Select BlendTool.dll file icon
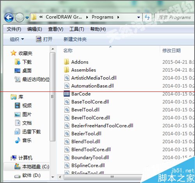The height and width of the screenshot is (183, 195). 67,141
